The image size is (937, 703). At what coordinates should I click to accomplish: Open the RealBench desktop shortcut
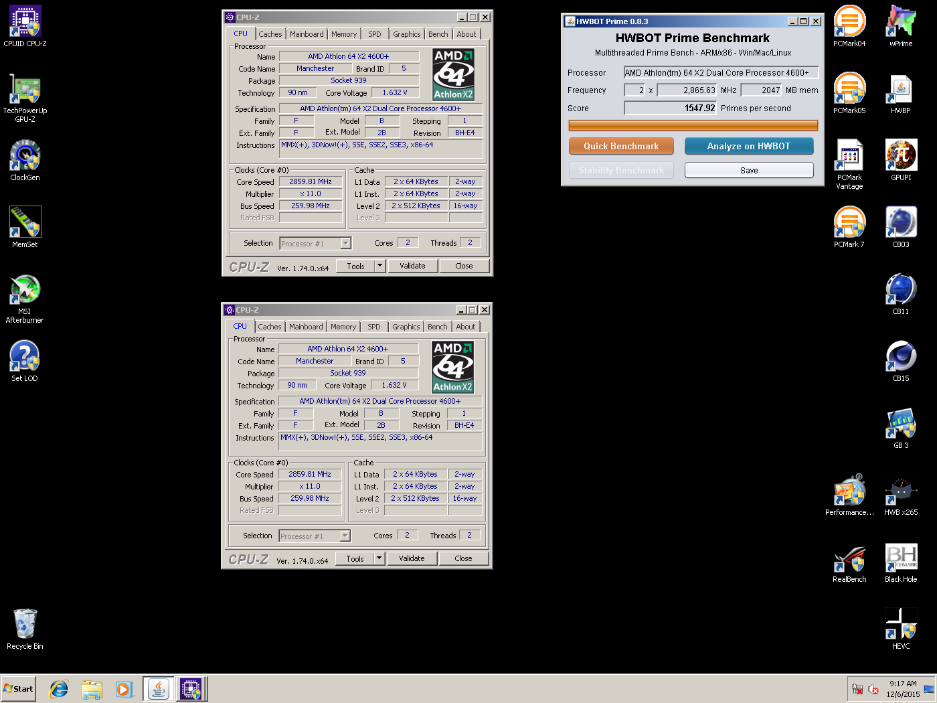849,562
